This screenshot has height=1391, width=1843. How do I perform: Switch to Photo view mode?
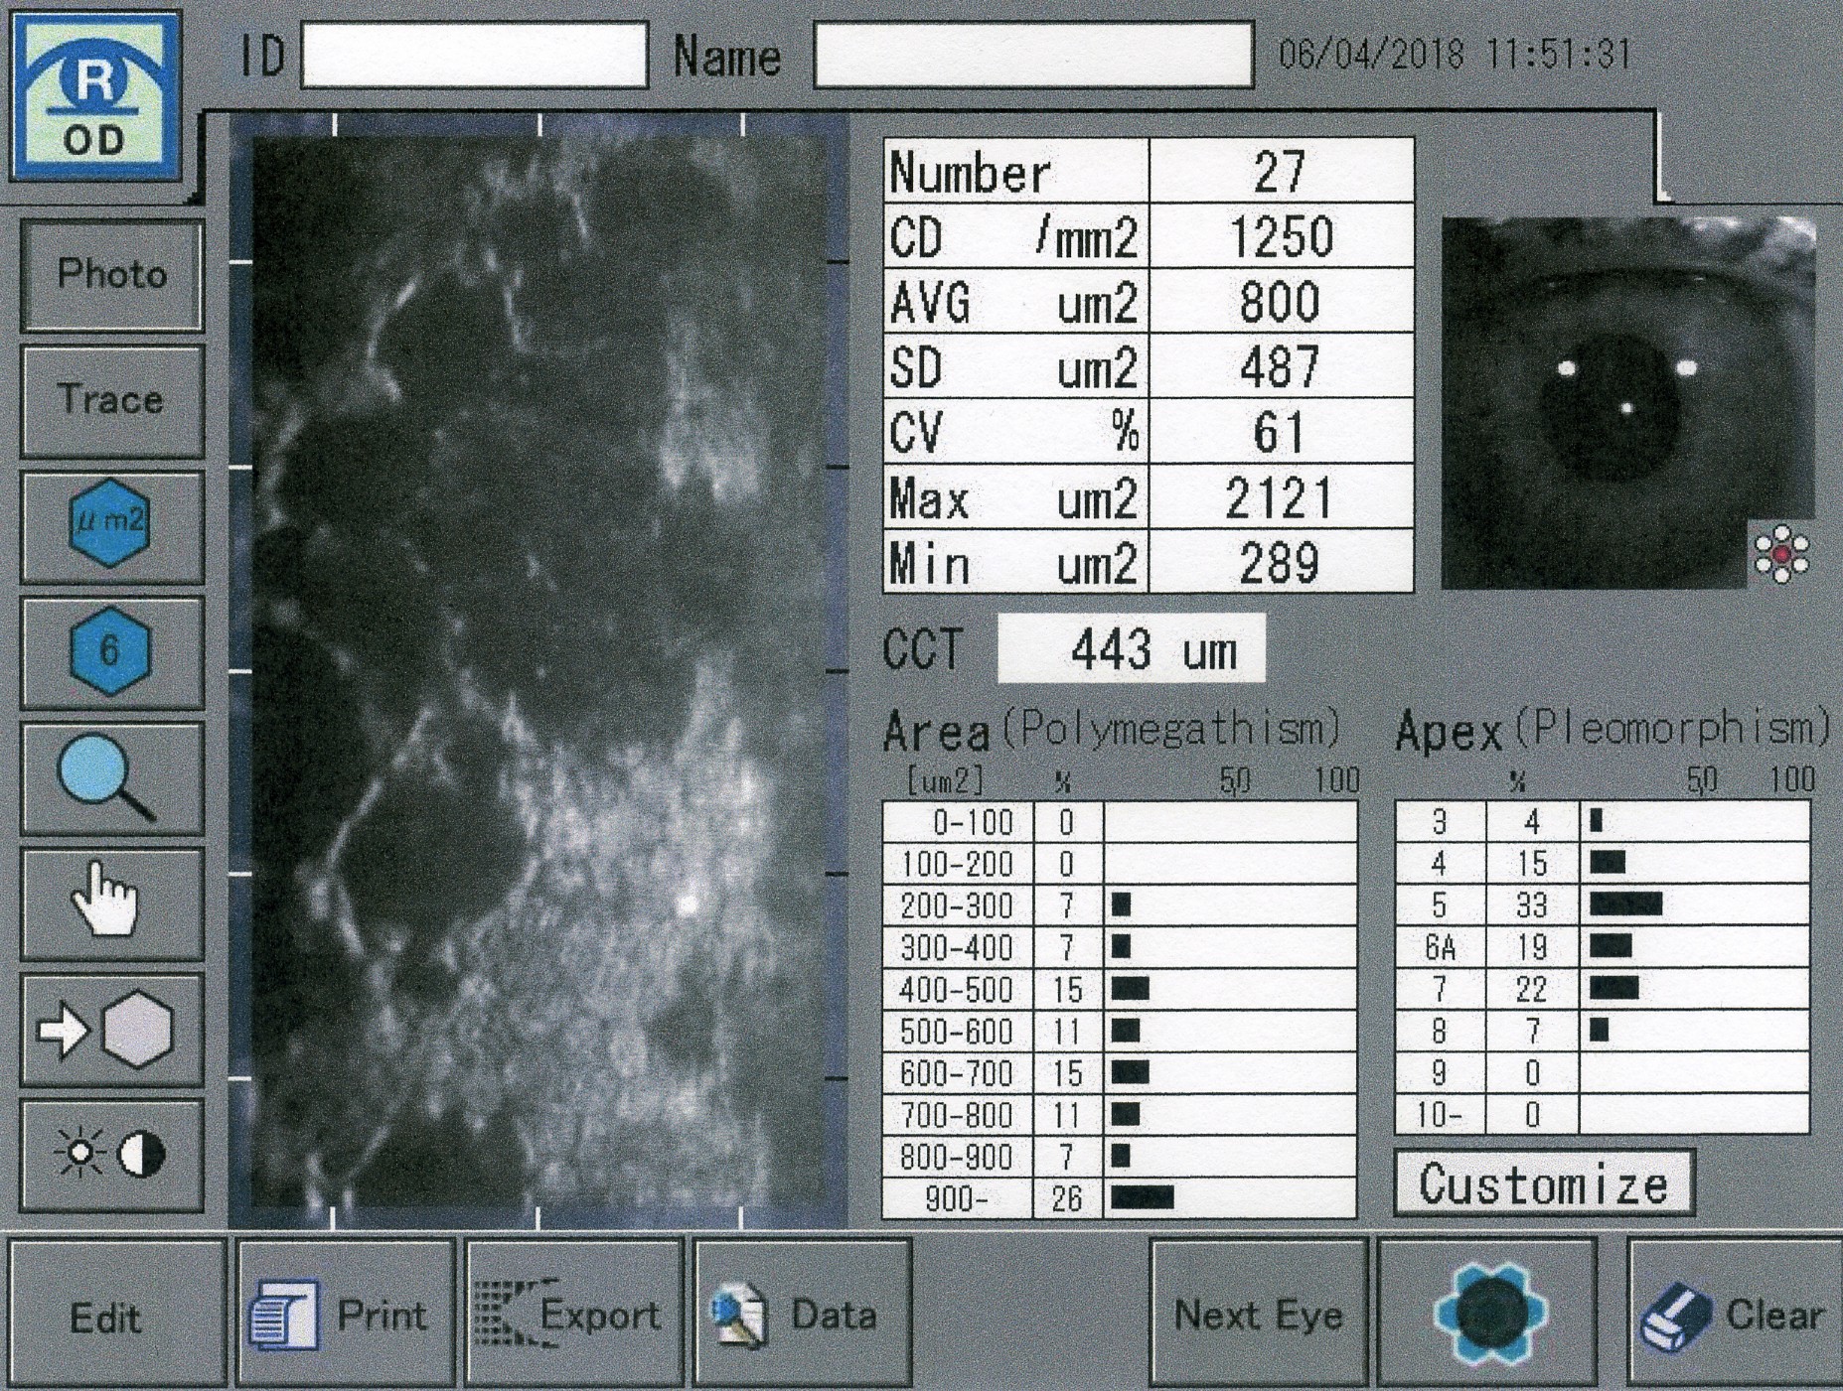(111, 275)
